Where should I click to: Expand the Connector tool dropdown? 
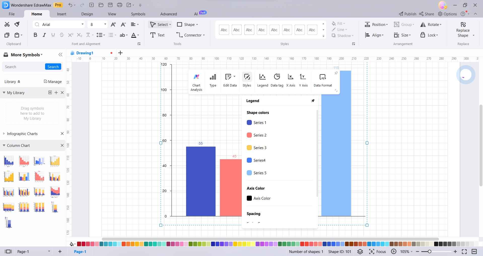pos(204,35)
